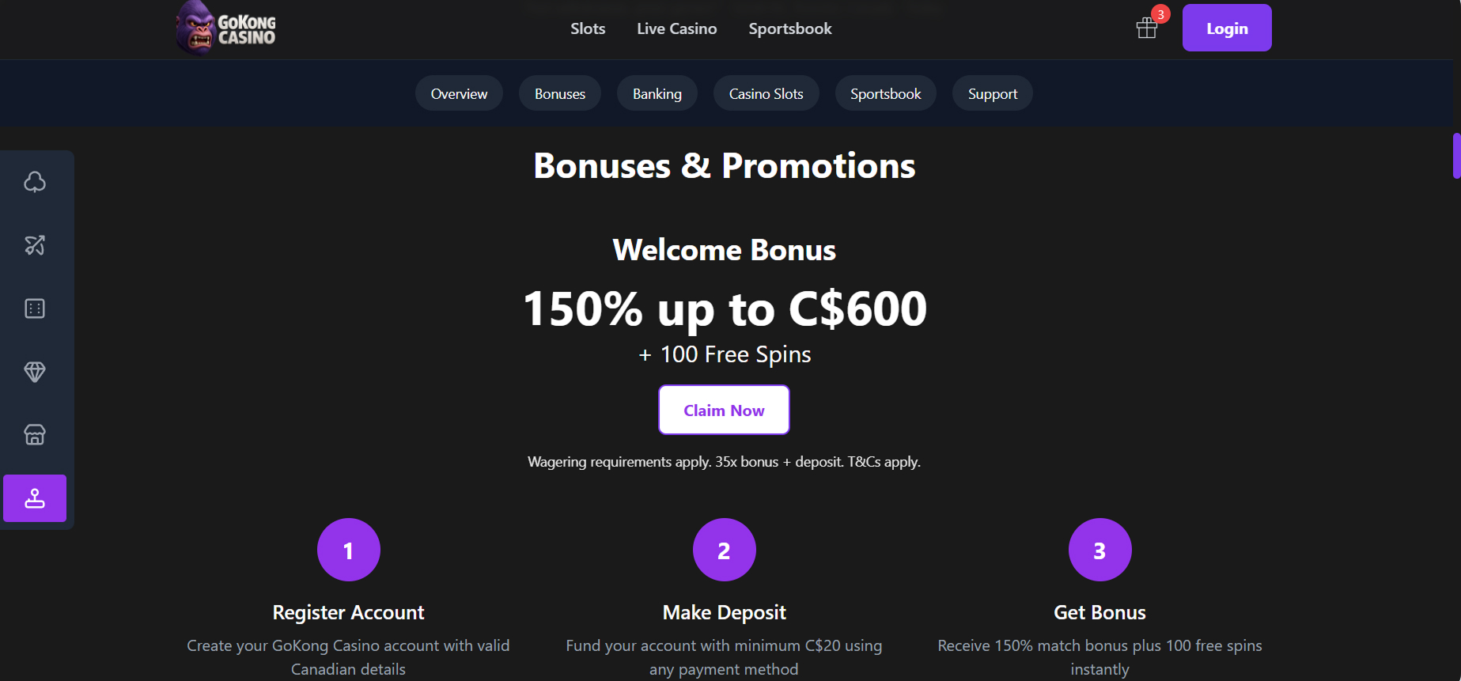Click the bow and arrow sidebar icon
Screen dimensions: 1461x681
[35, 245]
